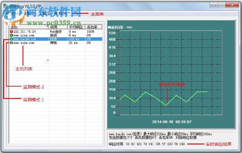Sort by the 平均响应 column header
This screenshot has width=242, height=153.
click(76, 27)
